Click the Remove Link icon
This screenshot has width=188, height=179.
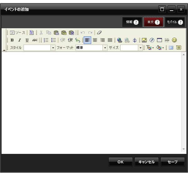[x=127, y=40]
